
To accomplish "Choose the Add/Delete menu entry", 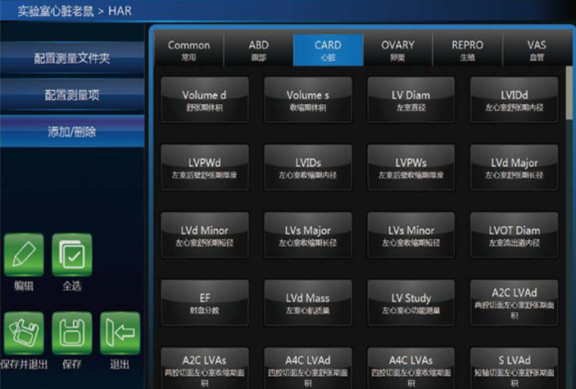I will click(x=72, y=131).
